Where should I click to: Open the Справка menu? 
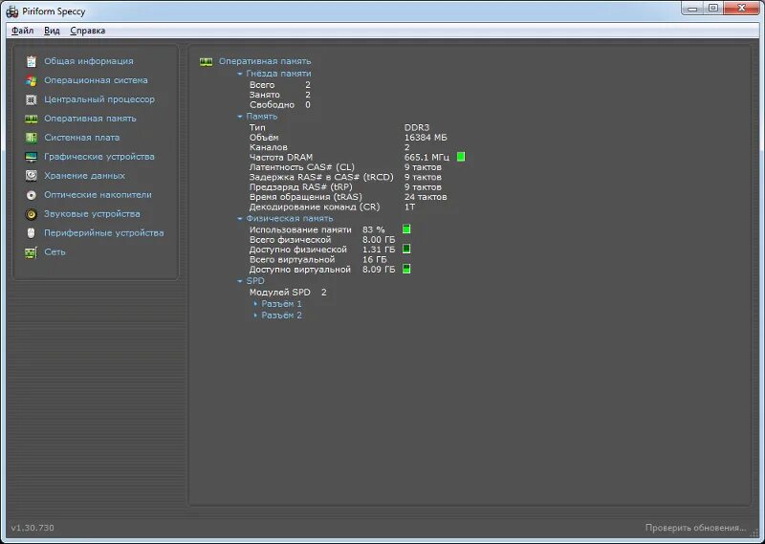pos(88,31)
